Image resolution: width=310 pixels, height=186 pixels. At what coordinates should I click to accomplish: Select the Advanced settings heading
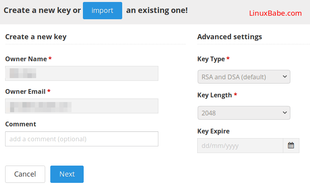pos(229,37)
